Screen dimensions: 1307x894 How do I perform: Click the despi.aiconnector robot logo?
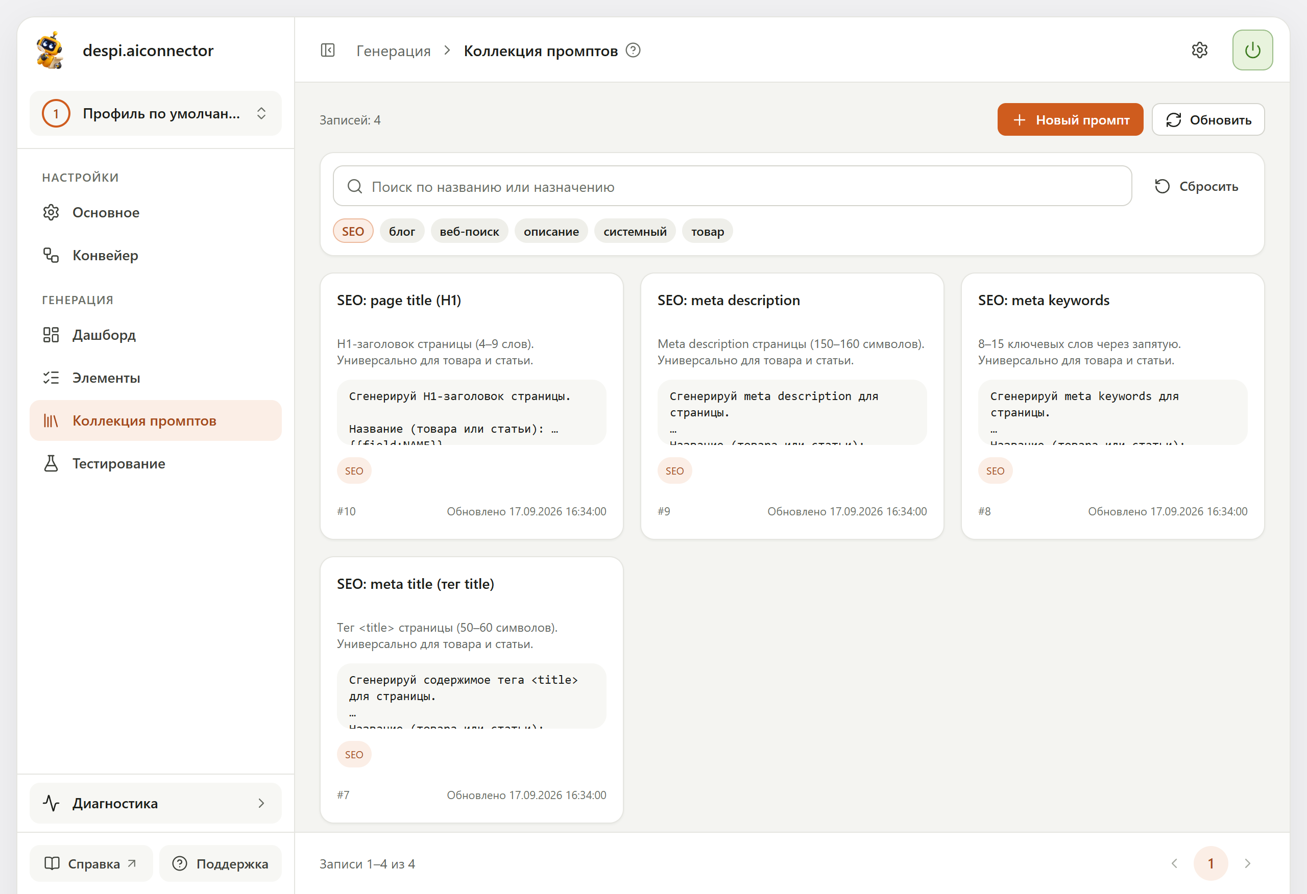(50, 51)
